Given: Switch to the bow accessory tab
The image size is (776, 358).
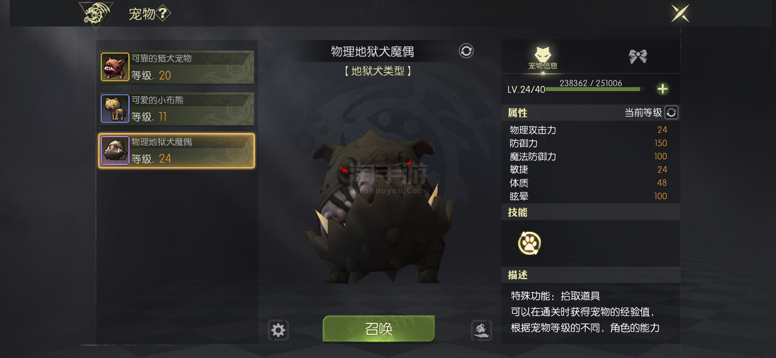Looking at the screenshot, I should tap(638, 56).
